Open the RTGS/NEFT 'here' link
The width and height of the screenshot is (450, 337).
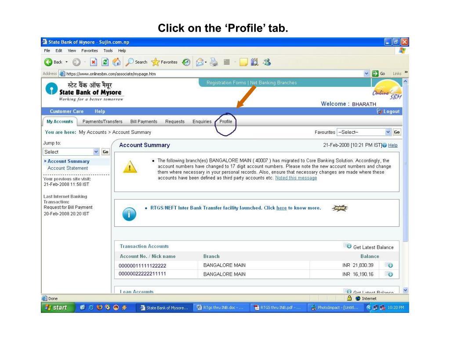[x=282, y=208]
